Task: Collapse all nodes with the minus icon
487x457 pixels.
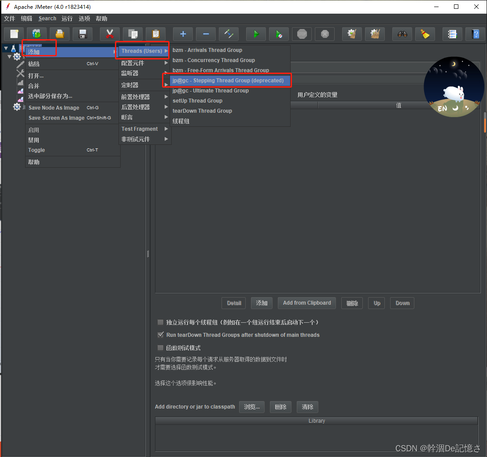Action: [206, 34]
